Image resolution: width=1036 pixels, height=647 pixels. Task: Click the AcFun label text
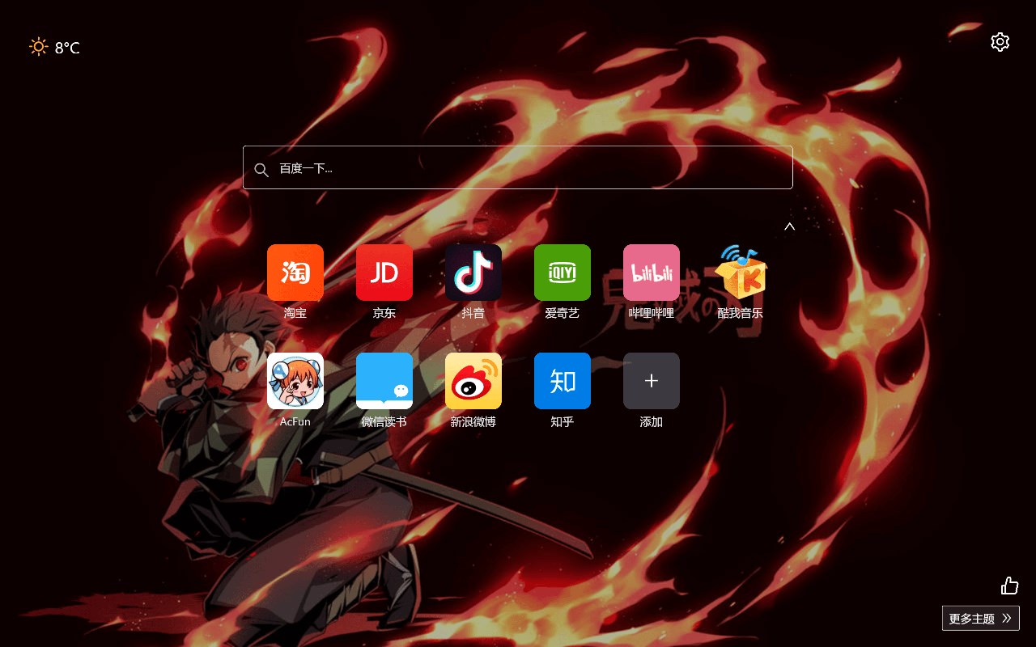pos(295,421)
